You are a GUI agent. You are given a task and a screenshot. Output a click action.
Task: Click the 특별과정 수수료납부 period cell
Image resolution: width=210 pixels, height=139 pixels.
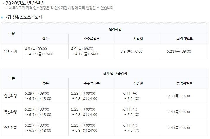tap(85, 112)
